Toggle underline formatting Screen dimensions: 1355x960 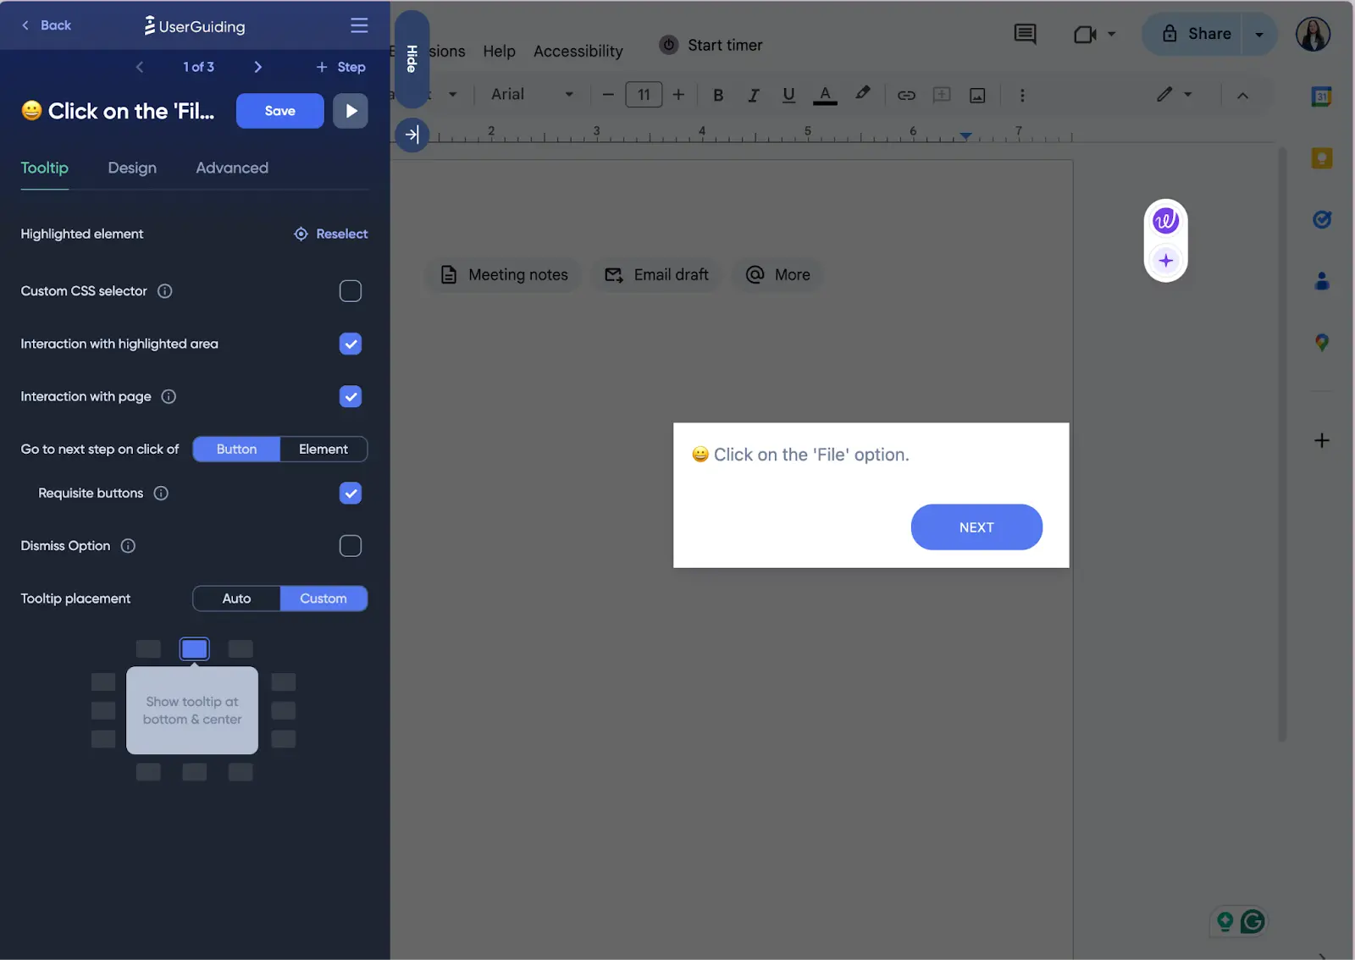[x=788, y=95]
